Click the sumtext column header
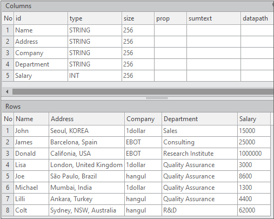The height and width of the screenshot is (219, 274). tap(213, 18)
